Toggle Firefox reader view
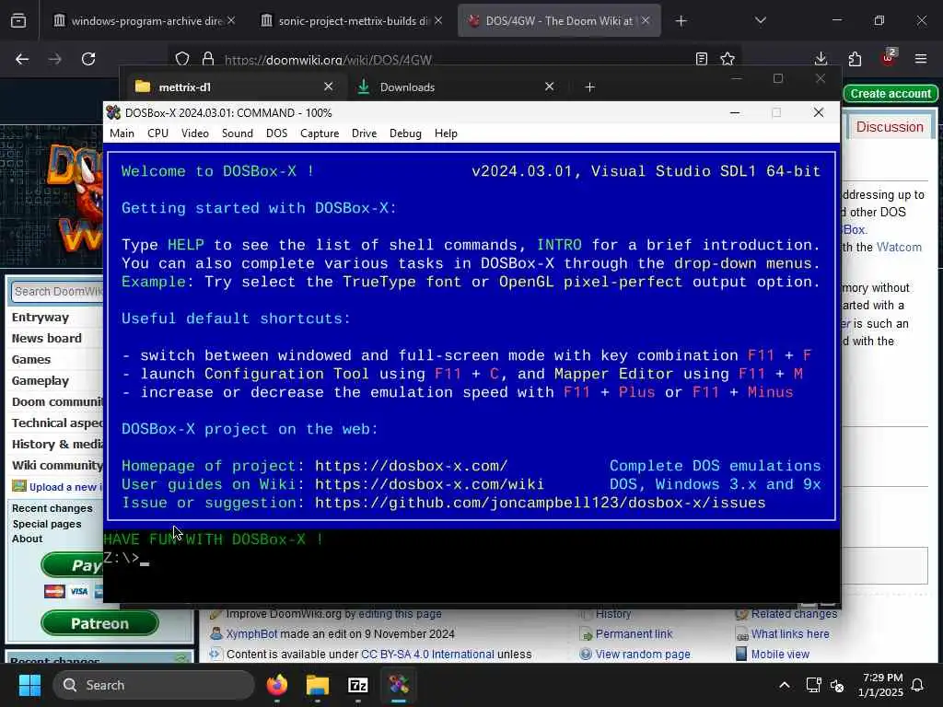The image size is (943, 707). [x=701, y=59]
